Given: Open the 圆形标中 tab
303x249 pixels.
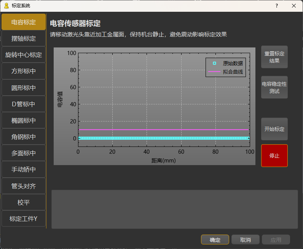Looking at the screenshot, I should click(x=24, y=88).
